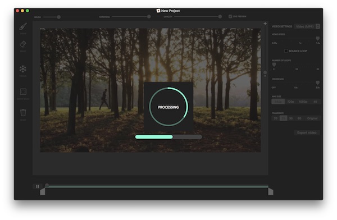Click the zoom slider handle beside canvas
337x220 pixels.
tap(265, 72)
